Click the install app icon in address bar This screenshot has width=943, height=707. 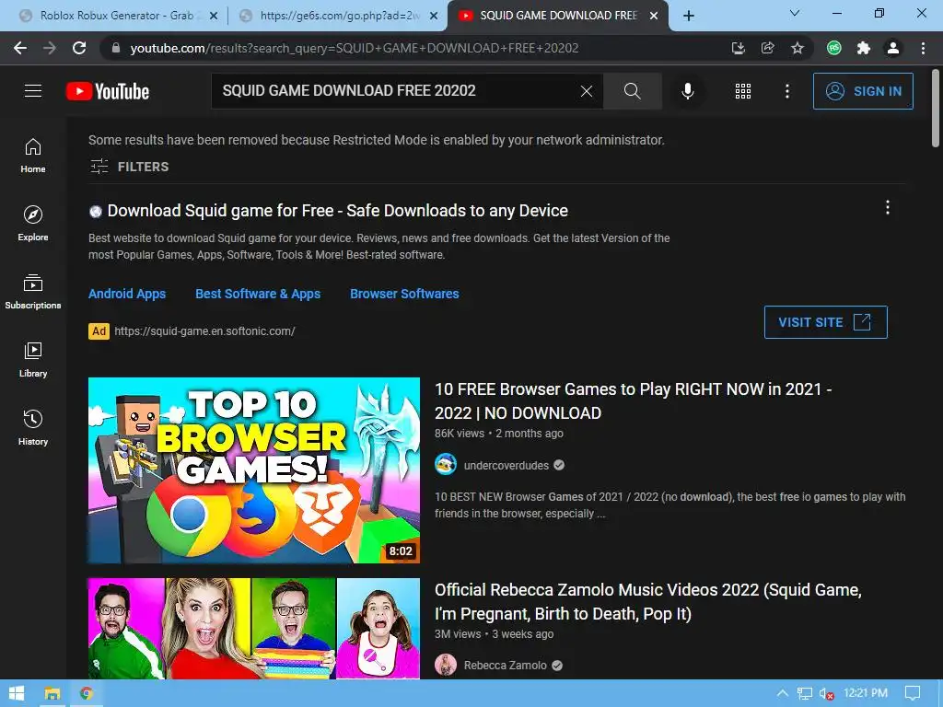pyautogui.click(x=738, y=48)
